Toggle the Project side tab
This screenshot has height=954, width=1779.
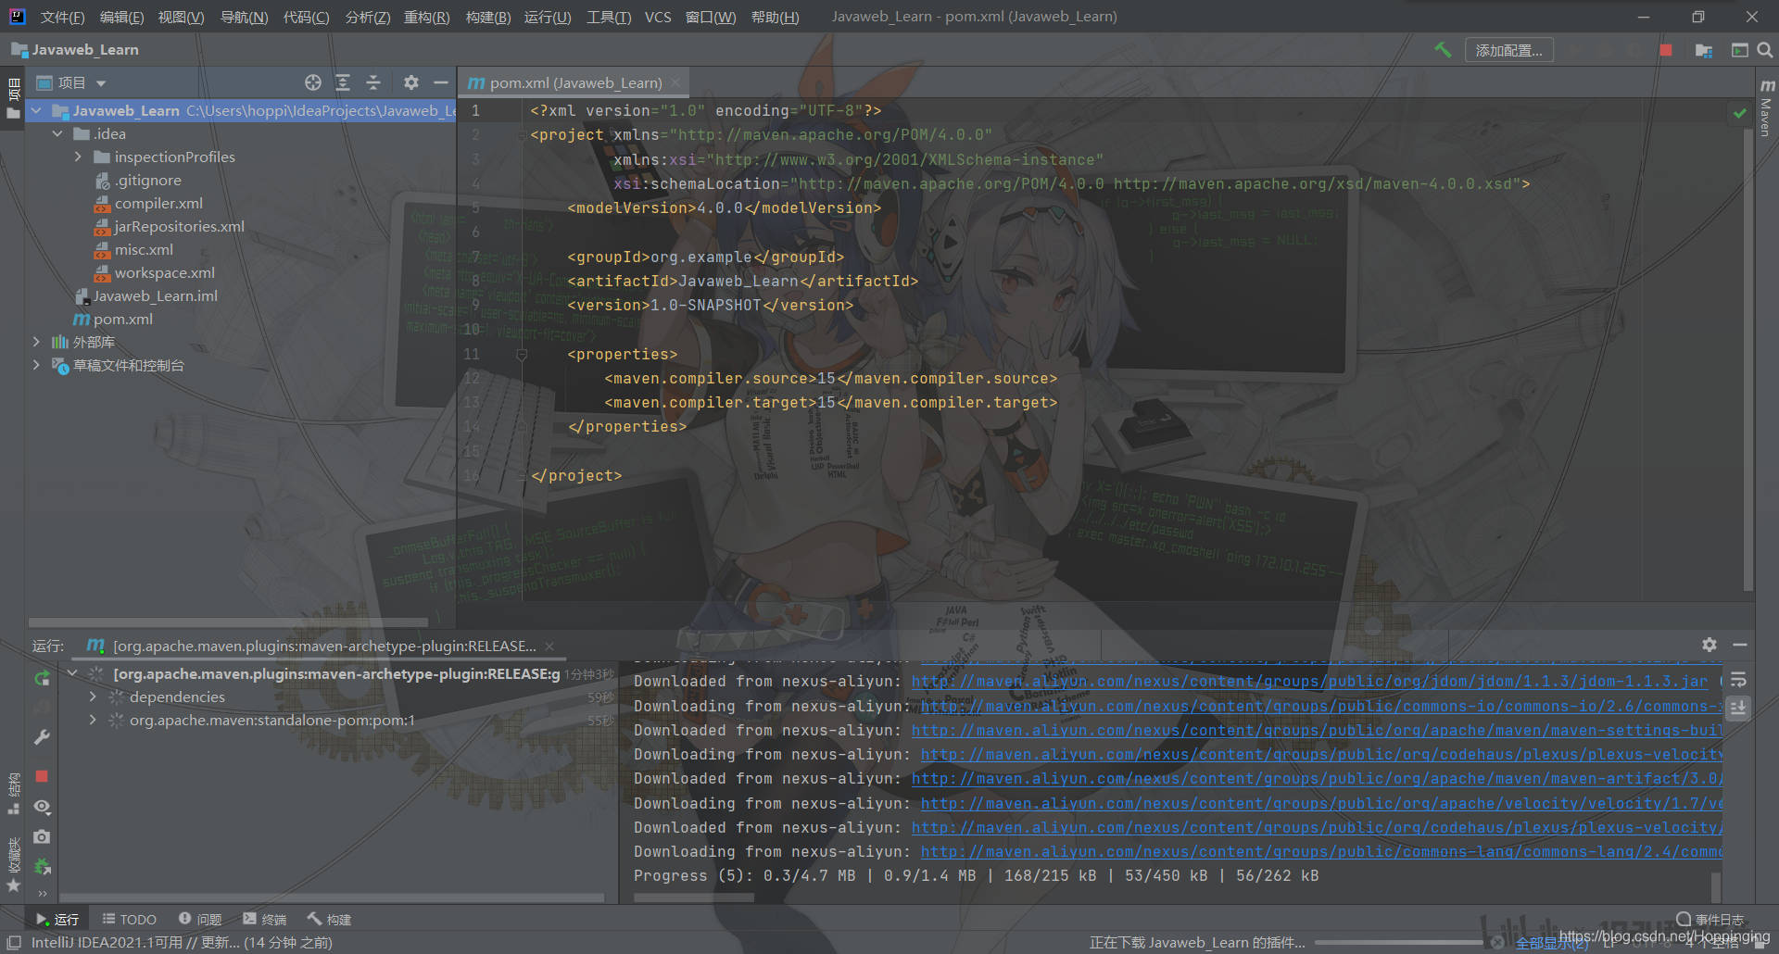point(13,99)
